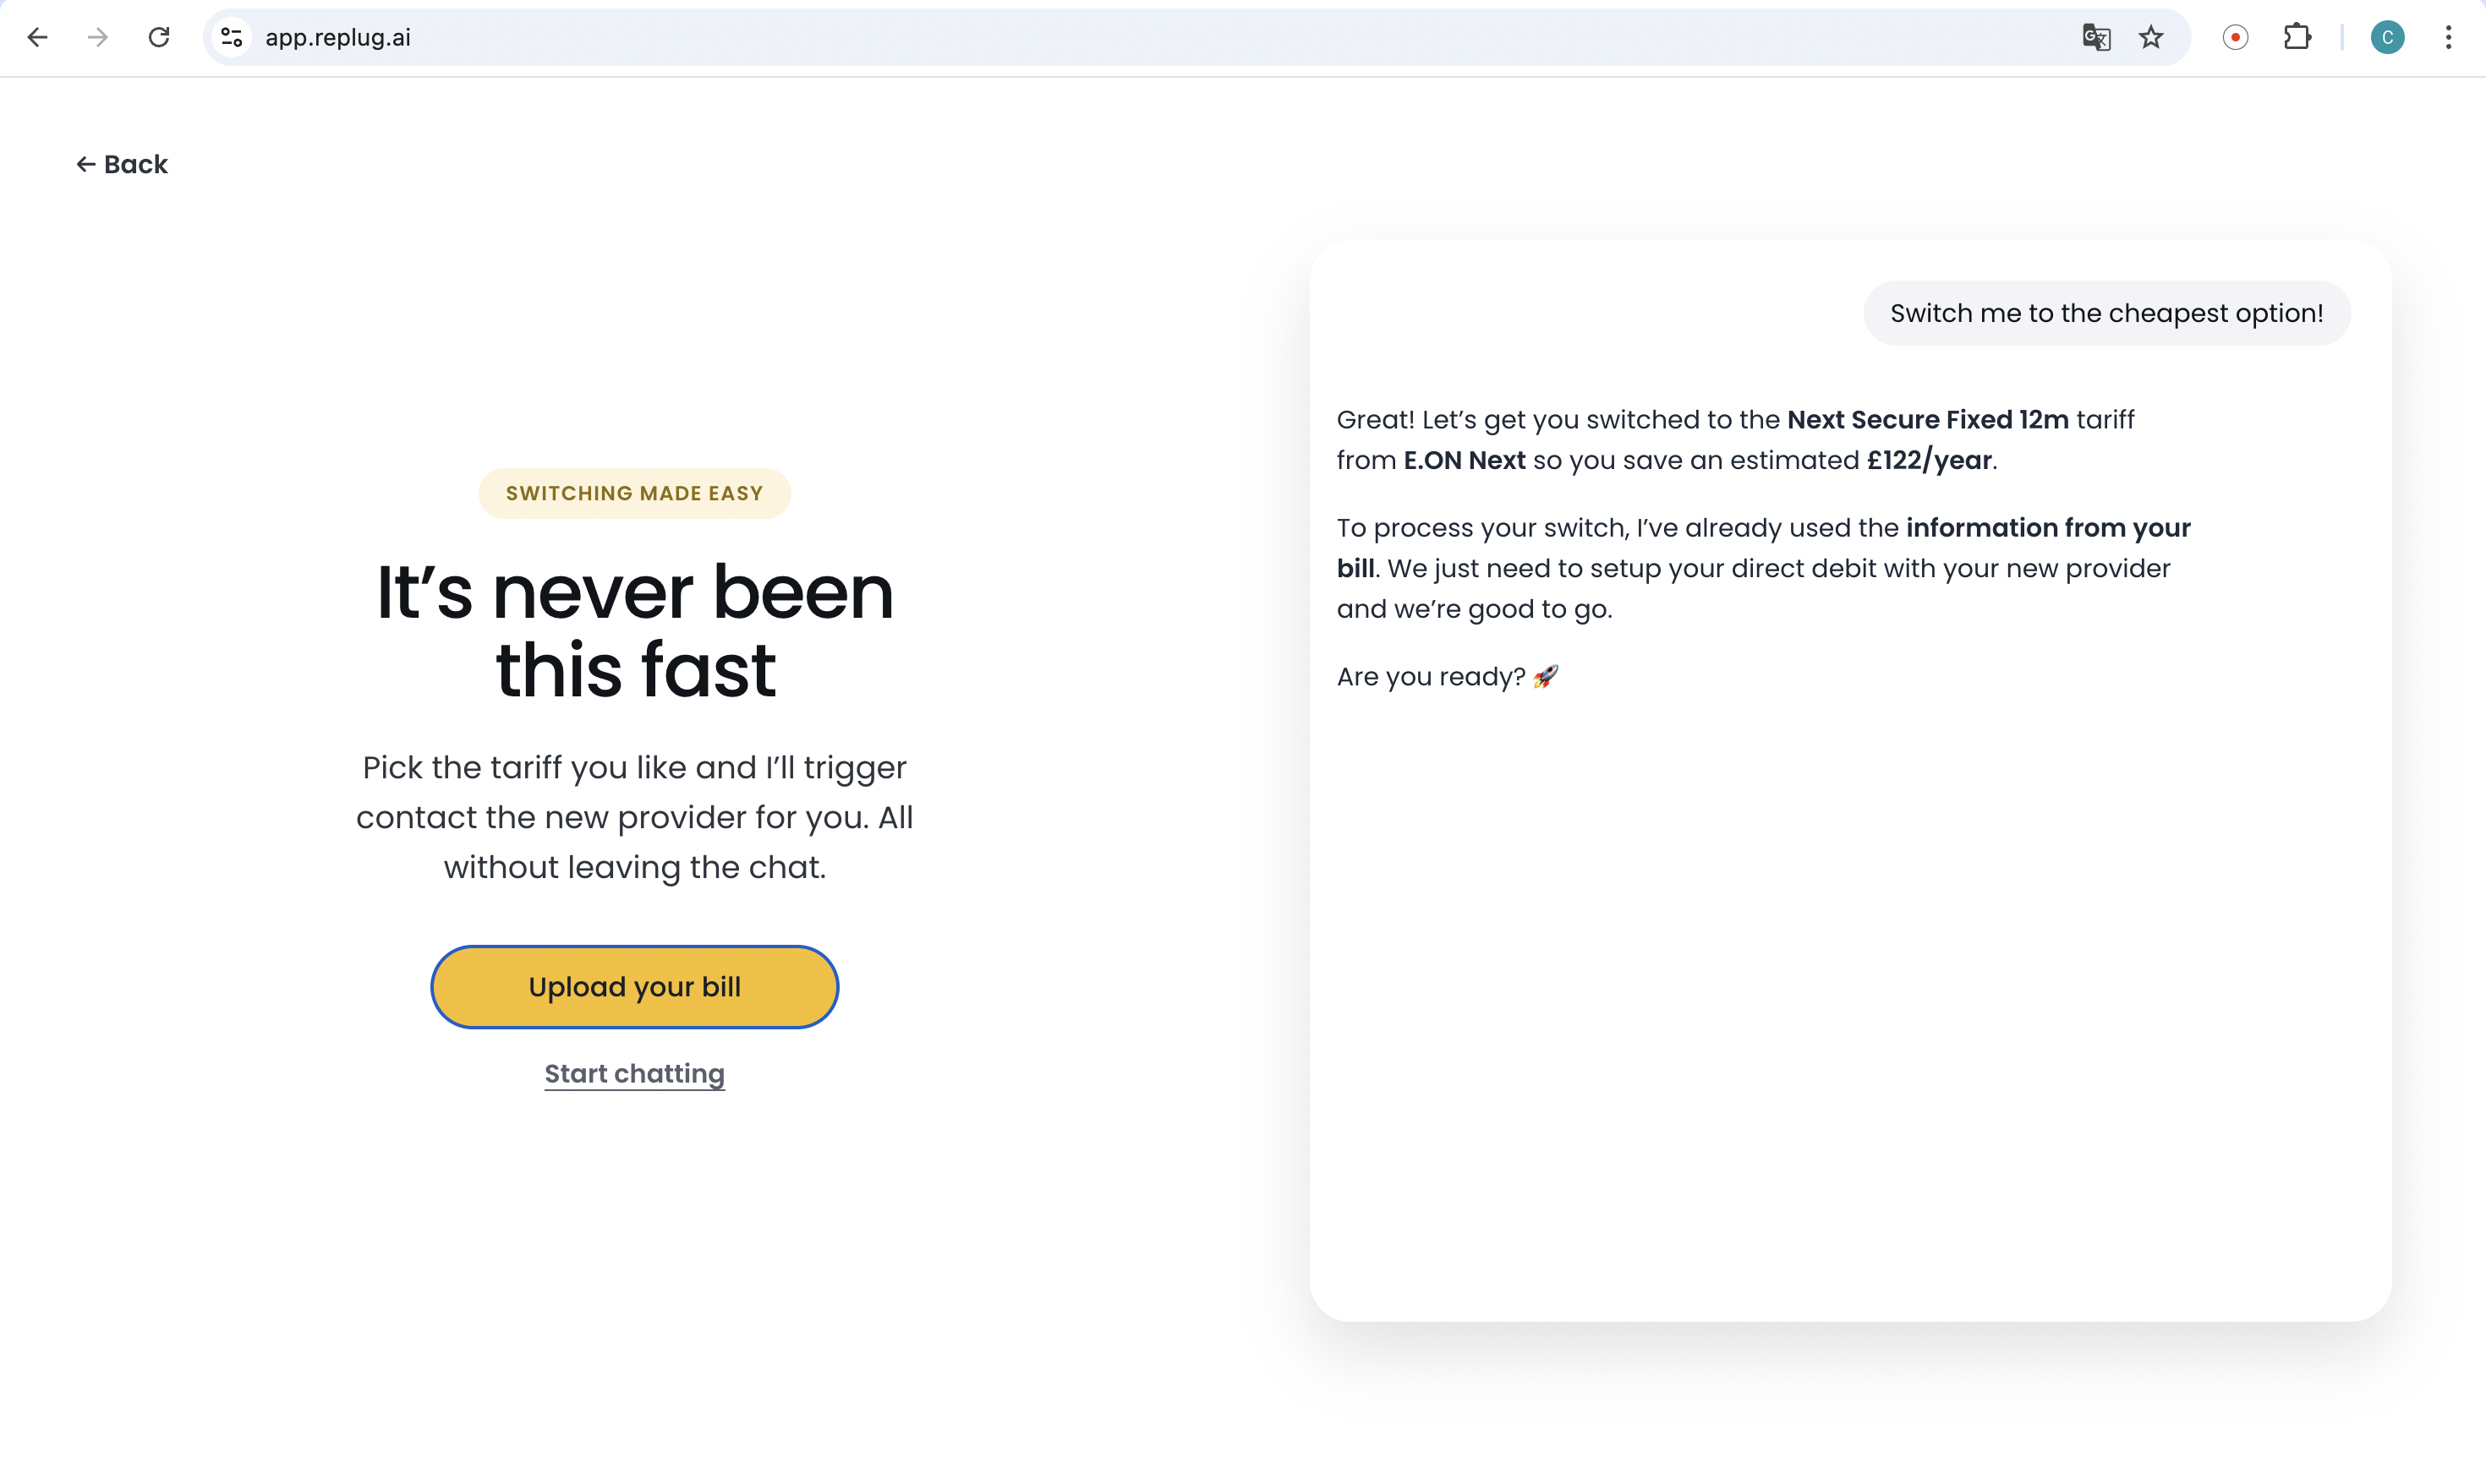Click the red recording extension icon
2486x1484 pixels.
2236,37
